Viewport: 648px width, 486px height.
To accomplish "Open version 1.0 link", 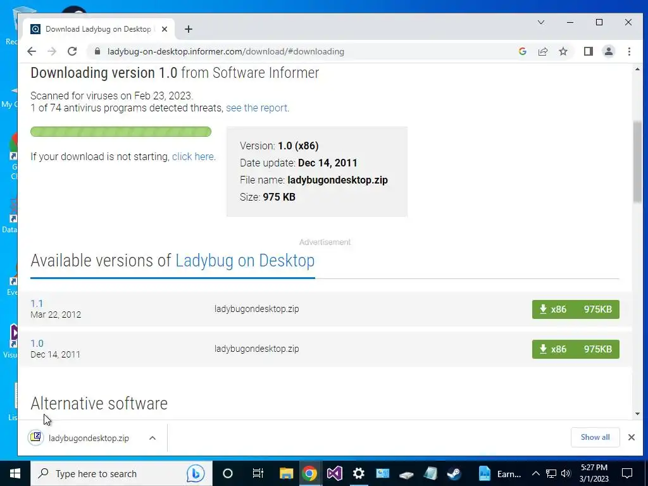I will click(37, 344).
